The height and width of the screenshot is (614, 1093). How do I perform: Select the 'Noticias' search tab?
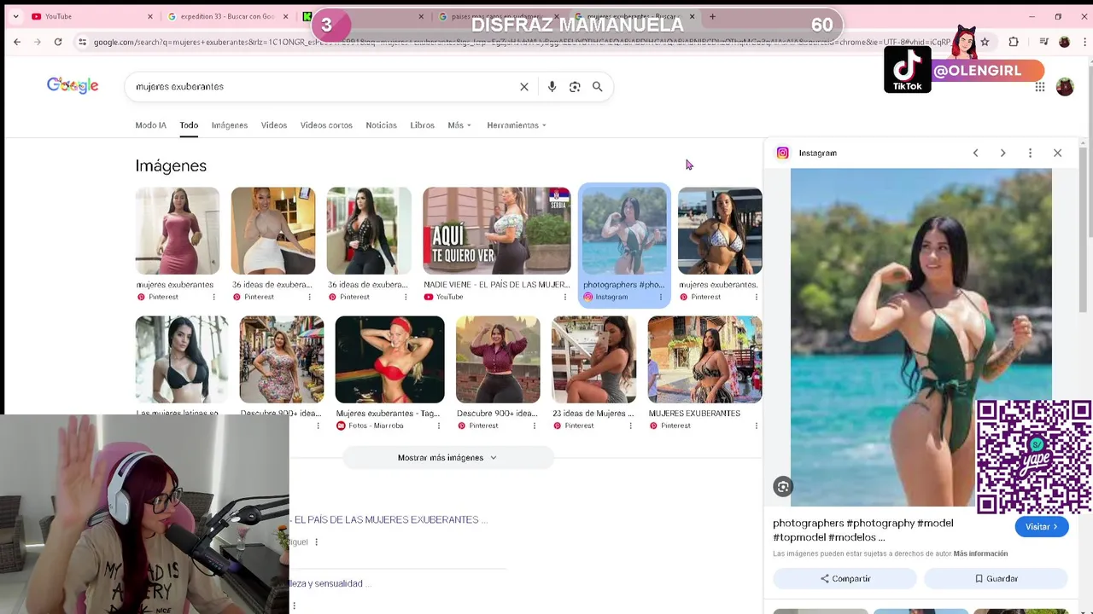coord(381,125)
